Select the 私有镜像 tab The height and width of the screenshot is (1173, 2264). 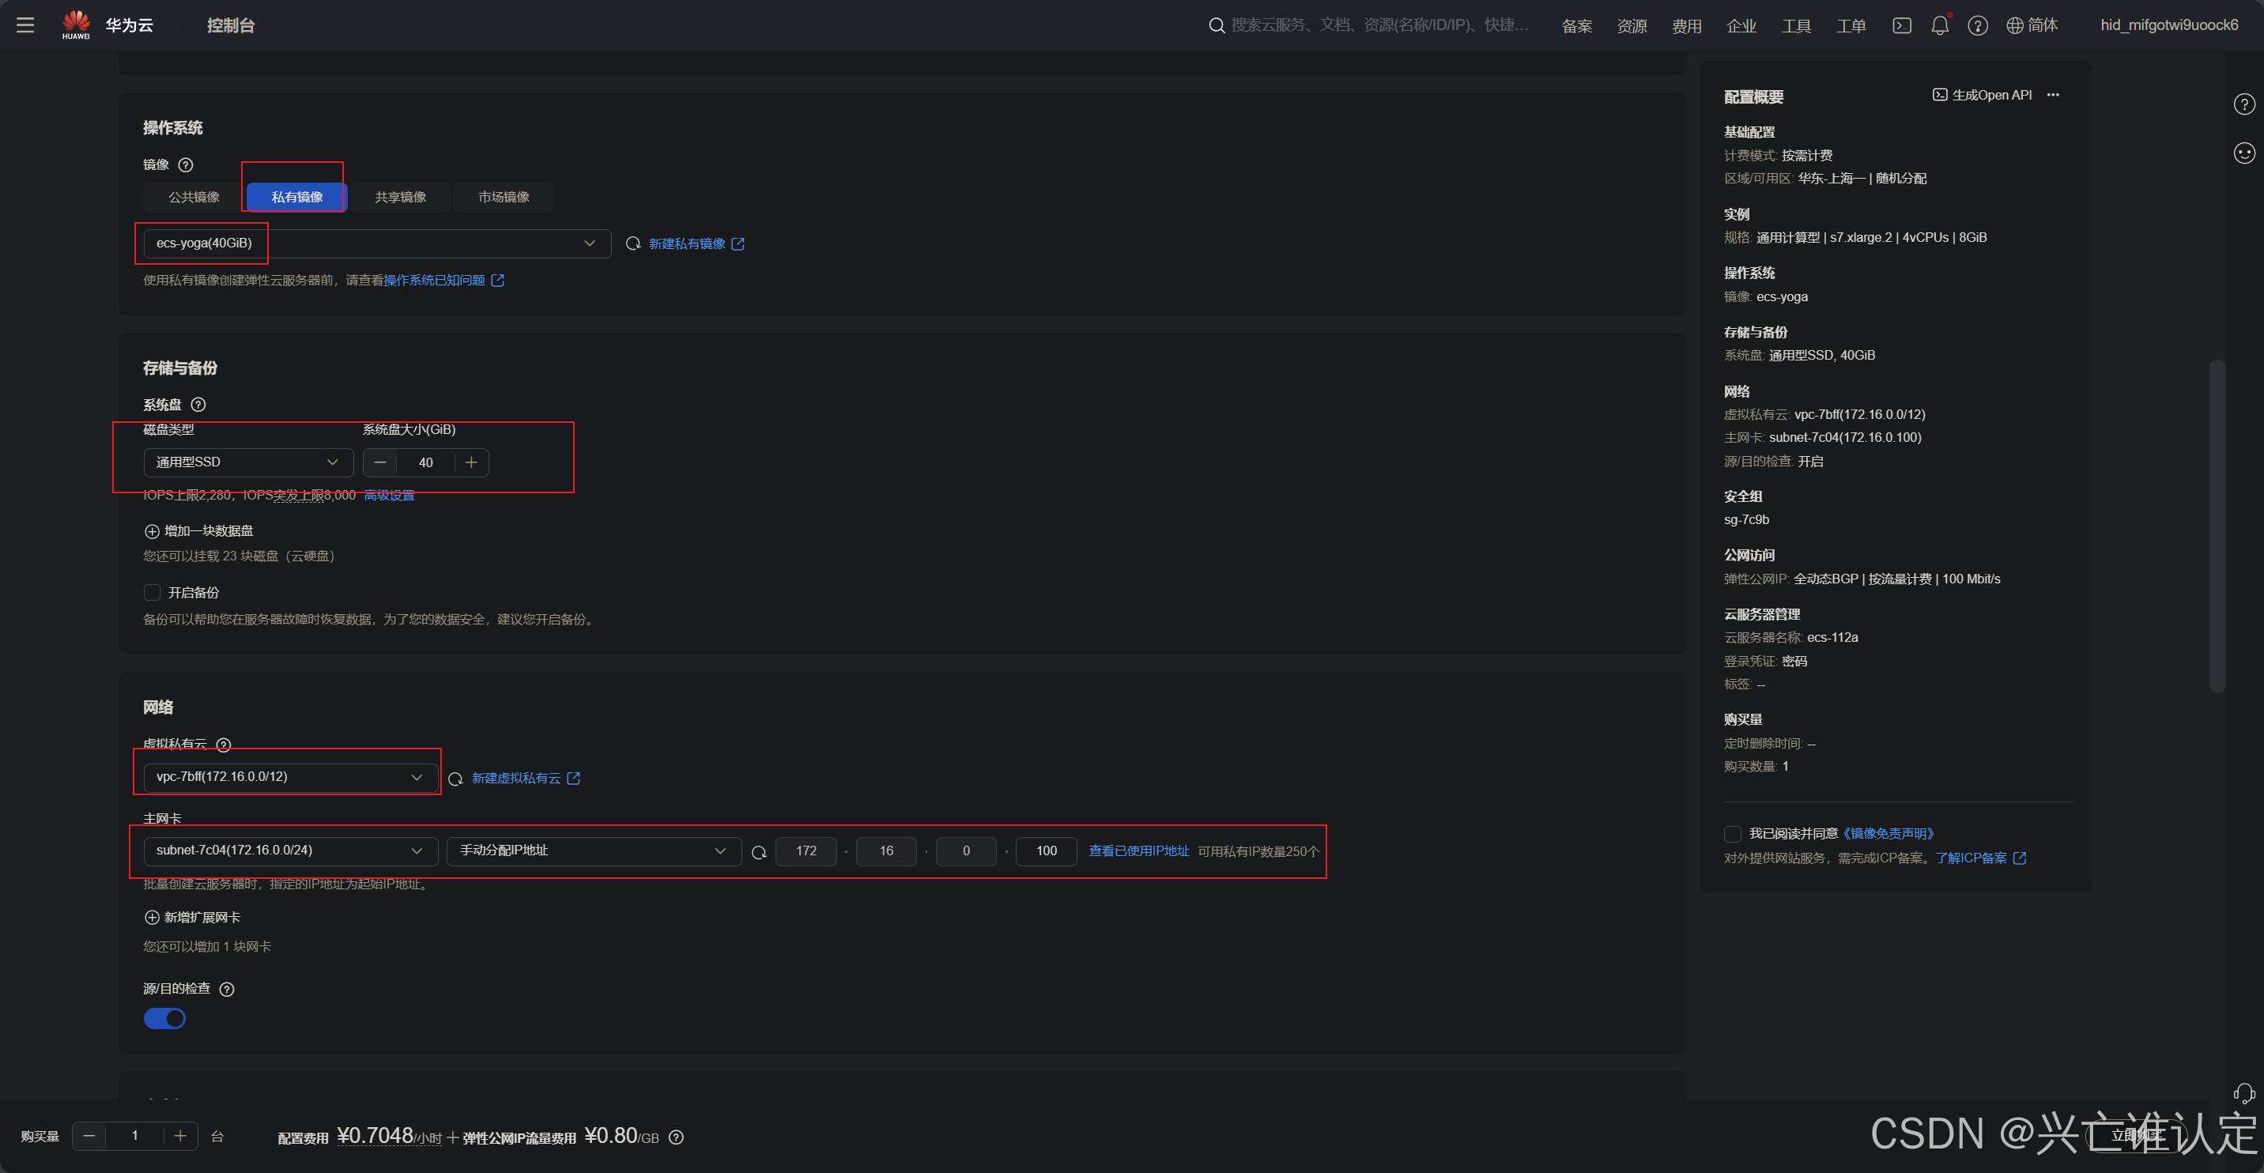tap(297, 197)
